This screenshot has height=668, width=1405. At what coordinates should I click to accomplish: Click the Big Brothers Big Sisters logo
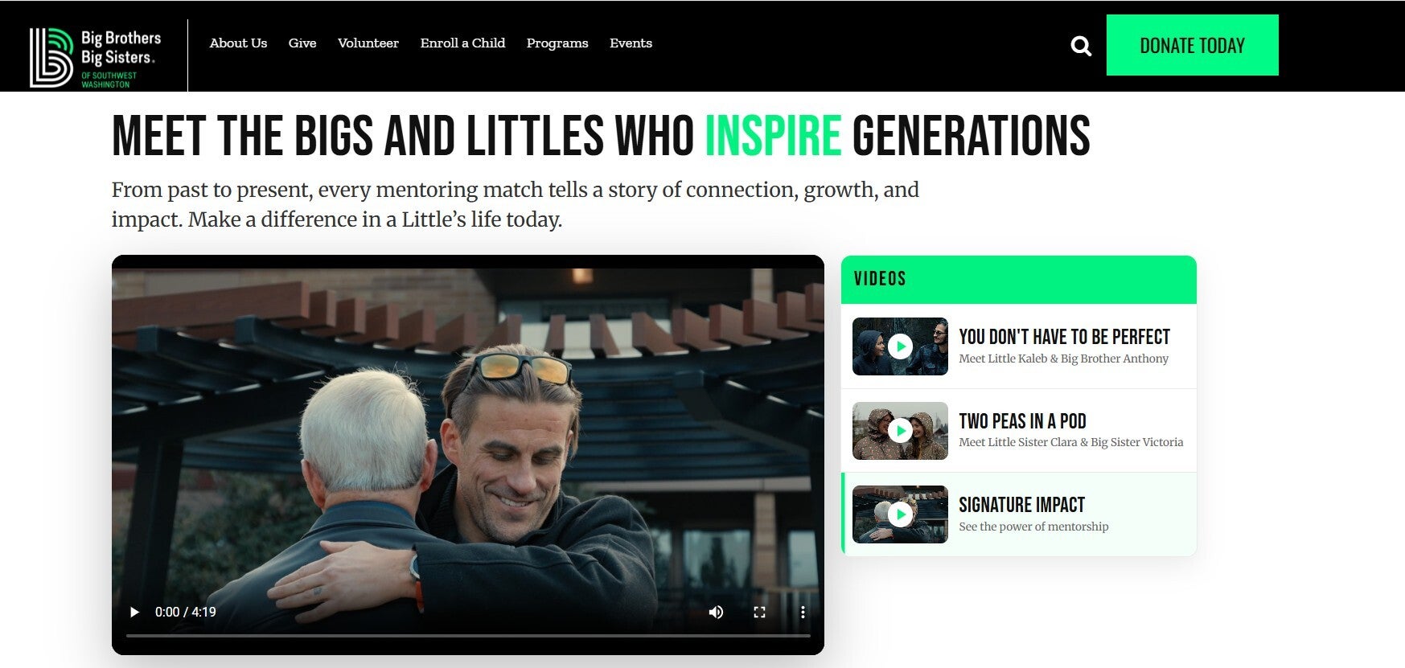tap(95, 58)
